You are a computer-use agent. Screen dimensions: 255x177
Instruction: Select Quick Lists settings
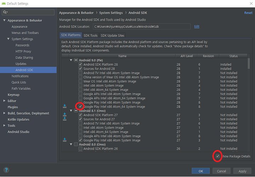pyautogui.click(x=19, y=82)
